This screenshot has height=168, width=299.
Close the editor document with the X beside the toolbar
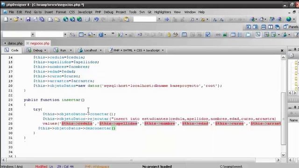[x=282, y=50]
